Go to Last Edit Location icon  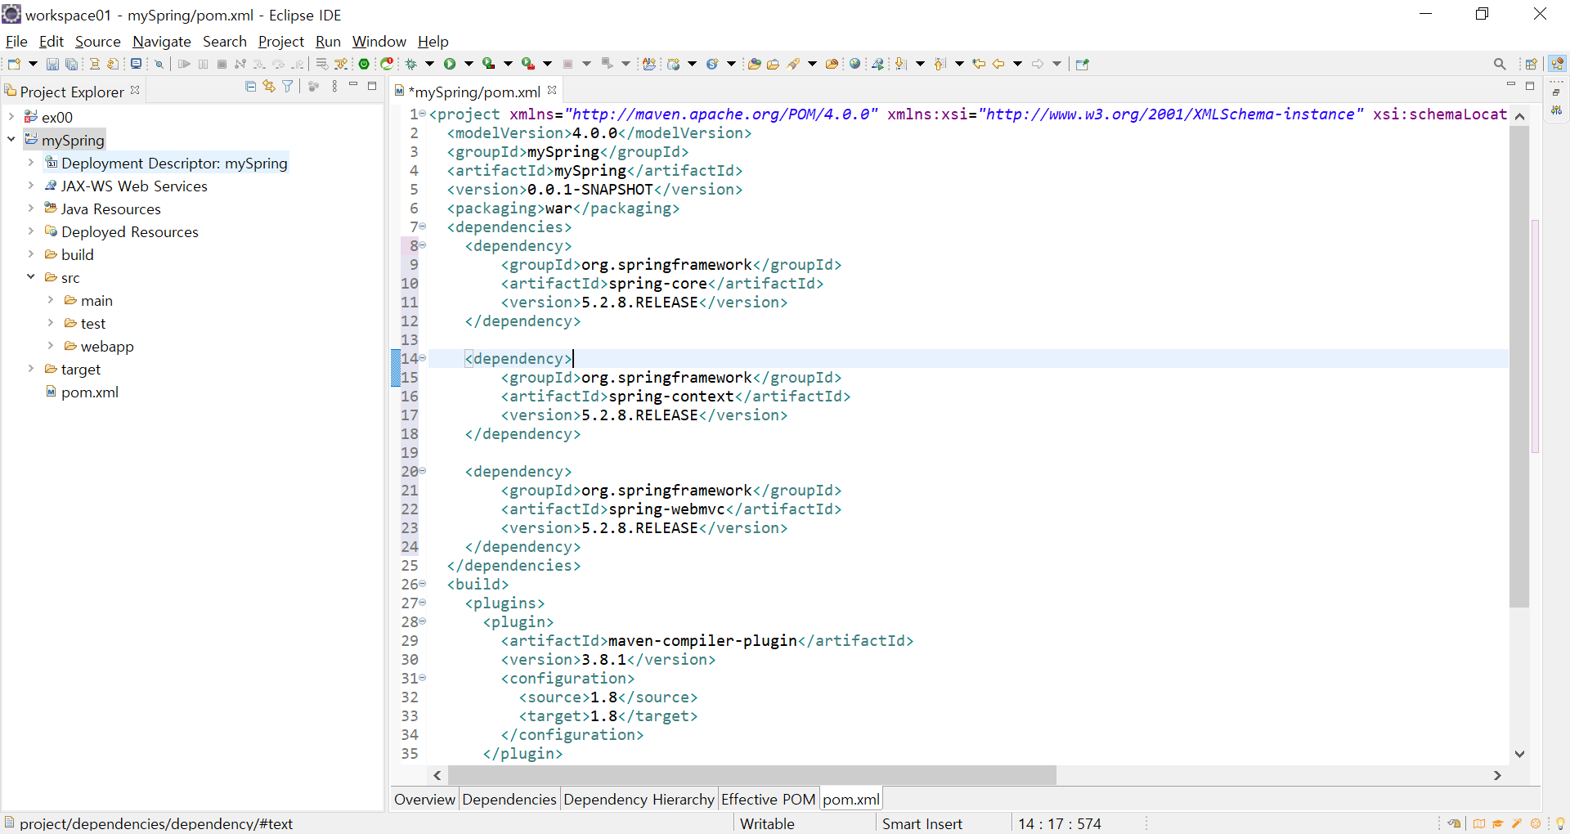[x=979, y=64]
